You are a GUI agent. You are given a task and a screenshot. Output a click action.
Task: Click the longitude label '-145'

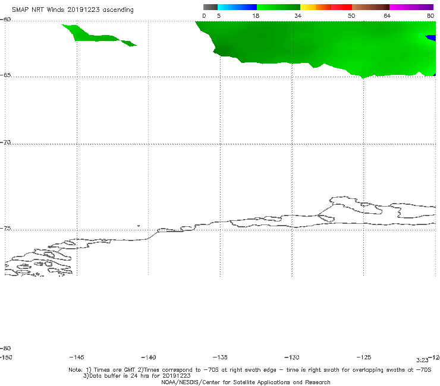click(77, 357)
